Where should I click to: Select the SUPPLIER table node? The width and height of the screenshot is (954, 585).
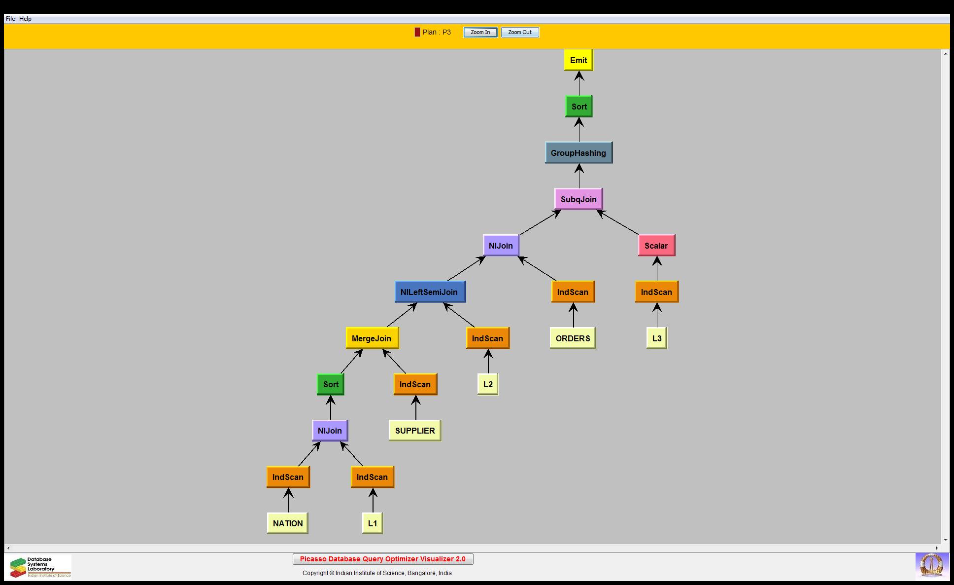click(415, 431)
